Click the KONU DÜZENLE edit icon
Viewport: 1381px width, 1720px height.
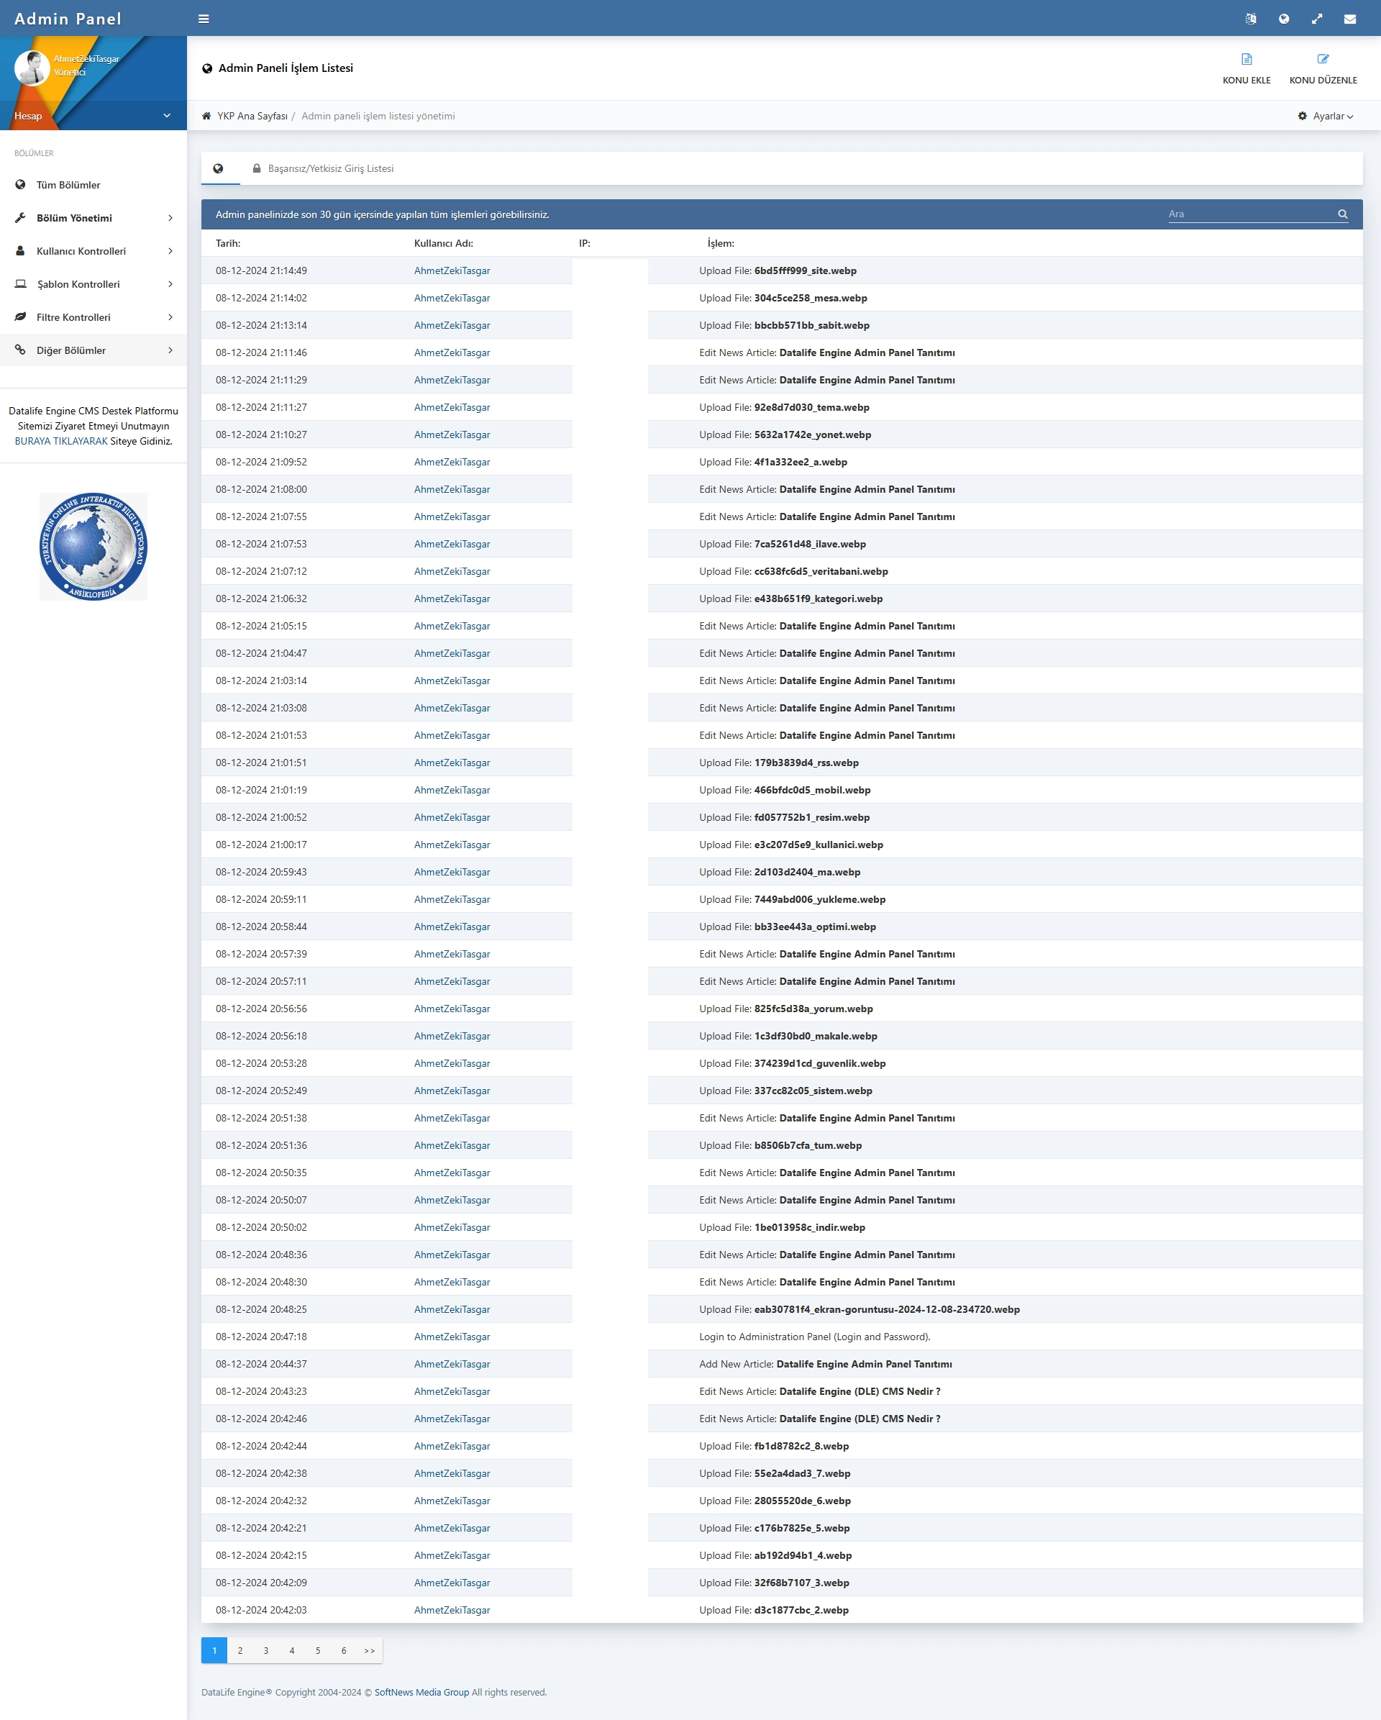click(x=1322, y=59)
